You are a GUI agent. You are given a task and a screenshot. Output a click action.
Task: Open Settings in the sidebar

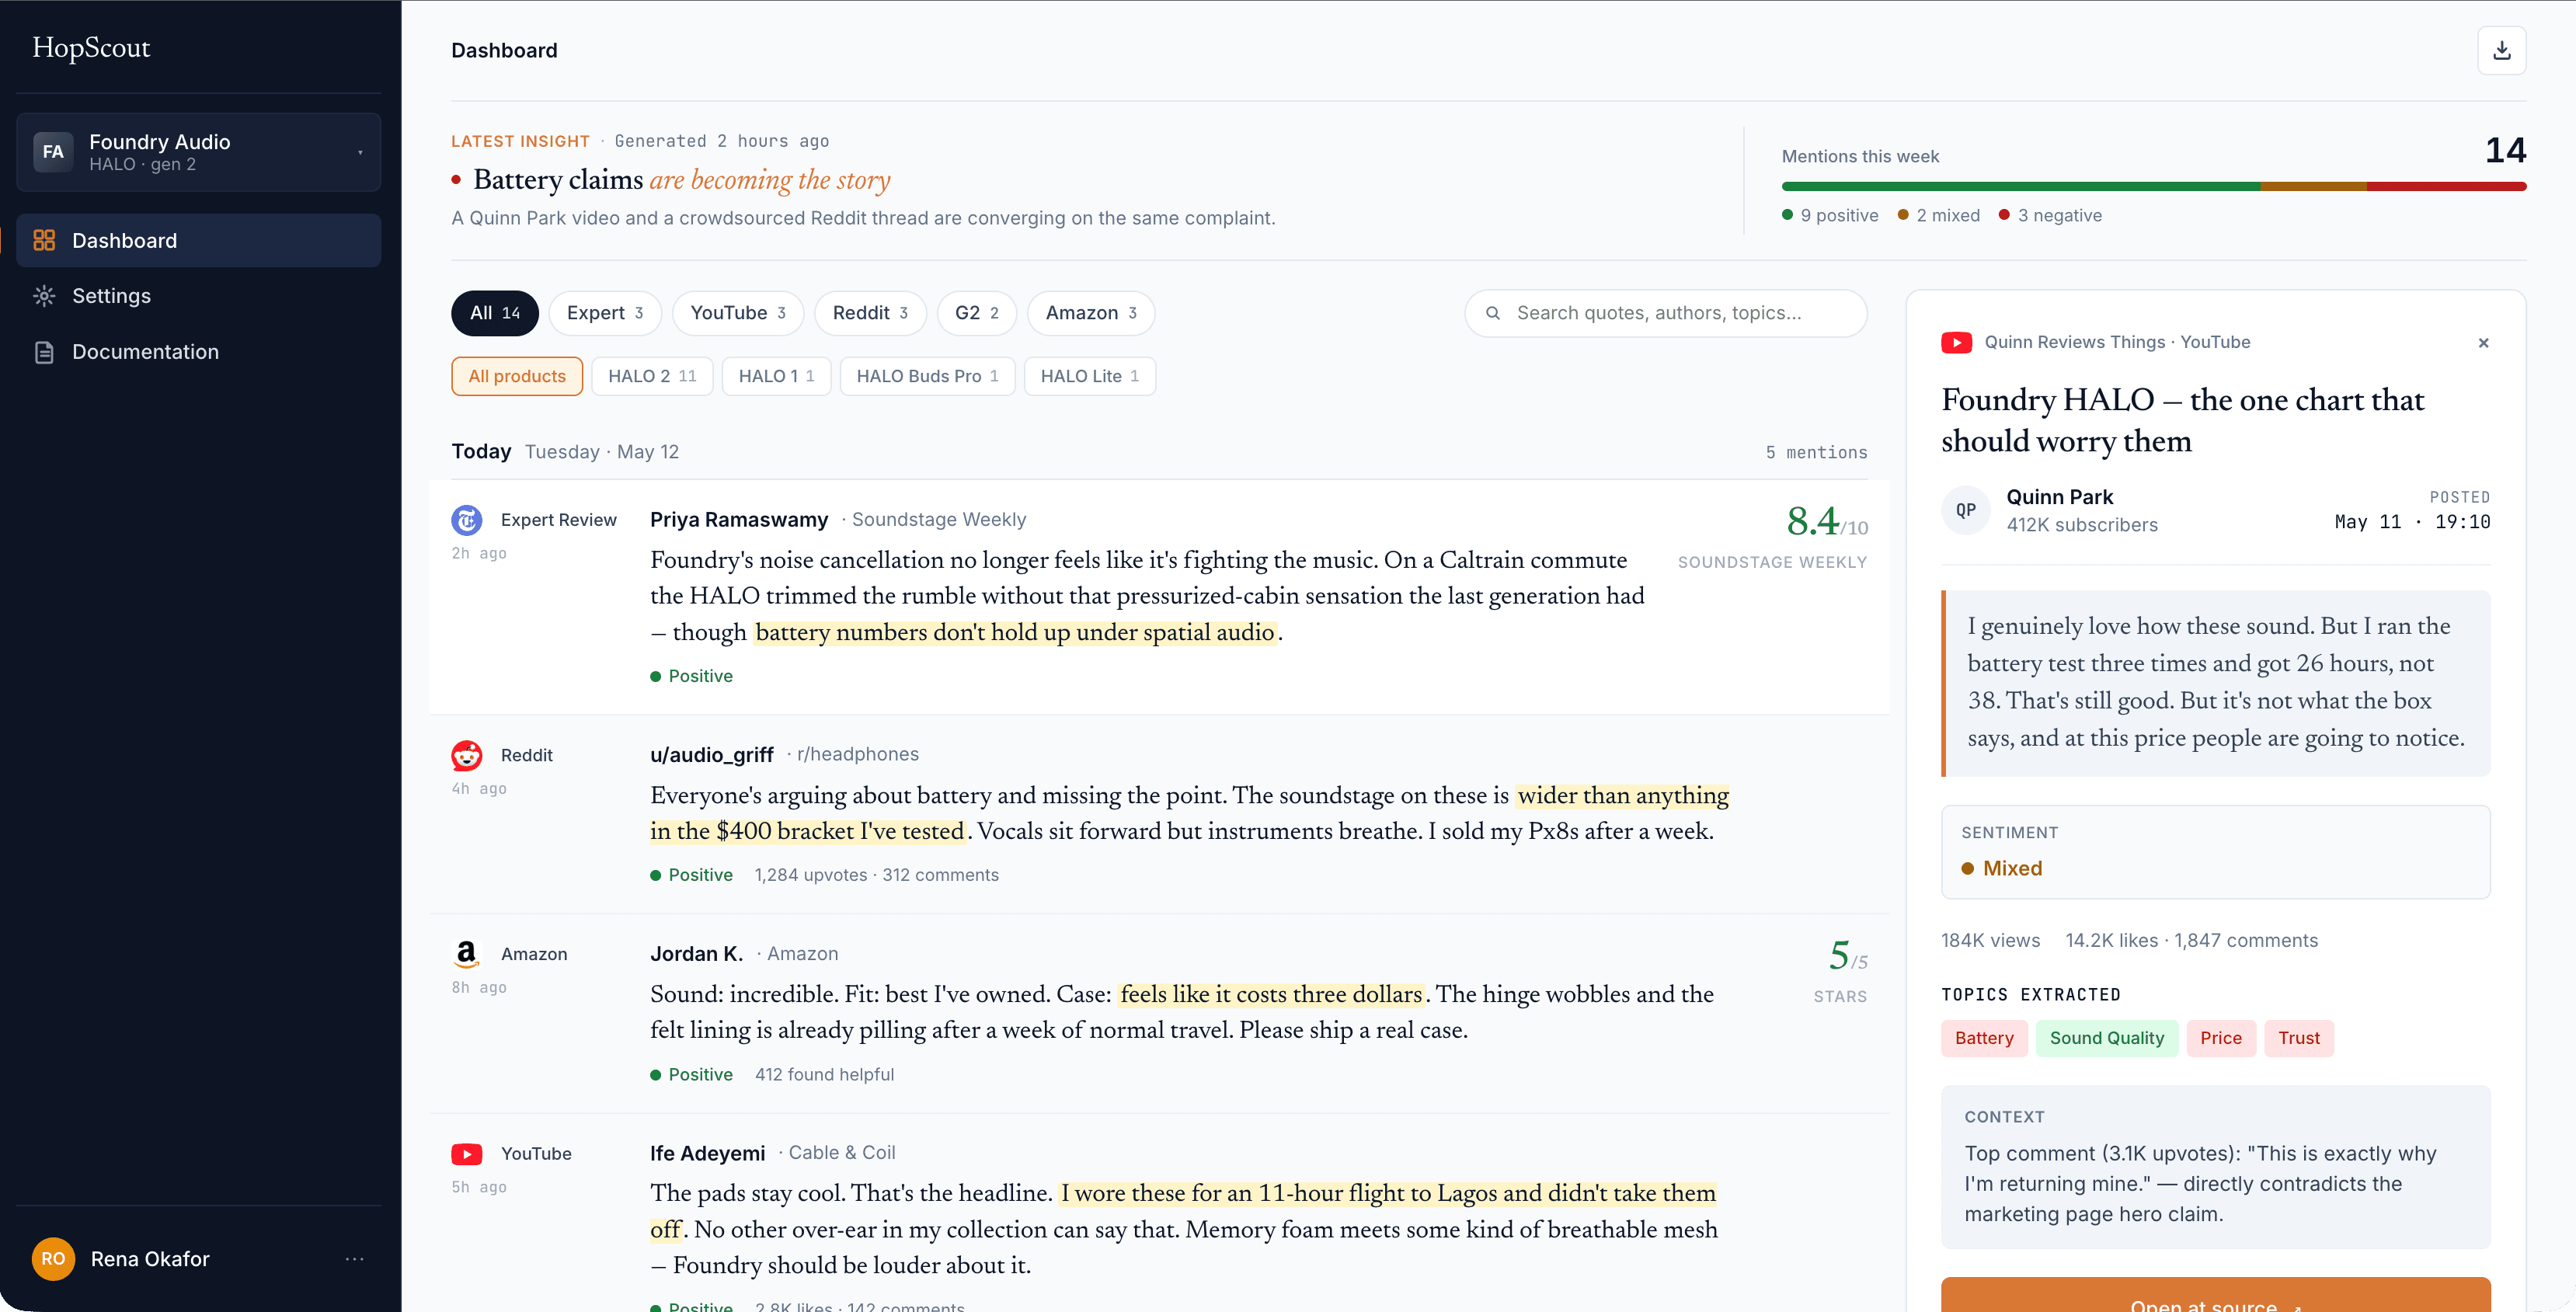[x=198, y=296]
